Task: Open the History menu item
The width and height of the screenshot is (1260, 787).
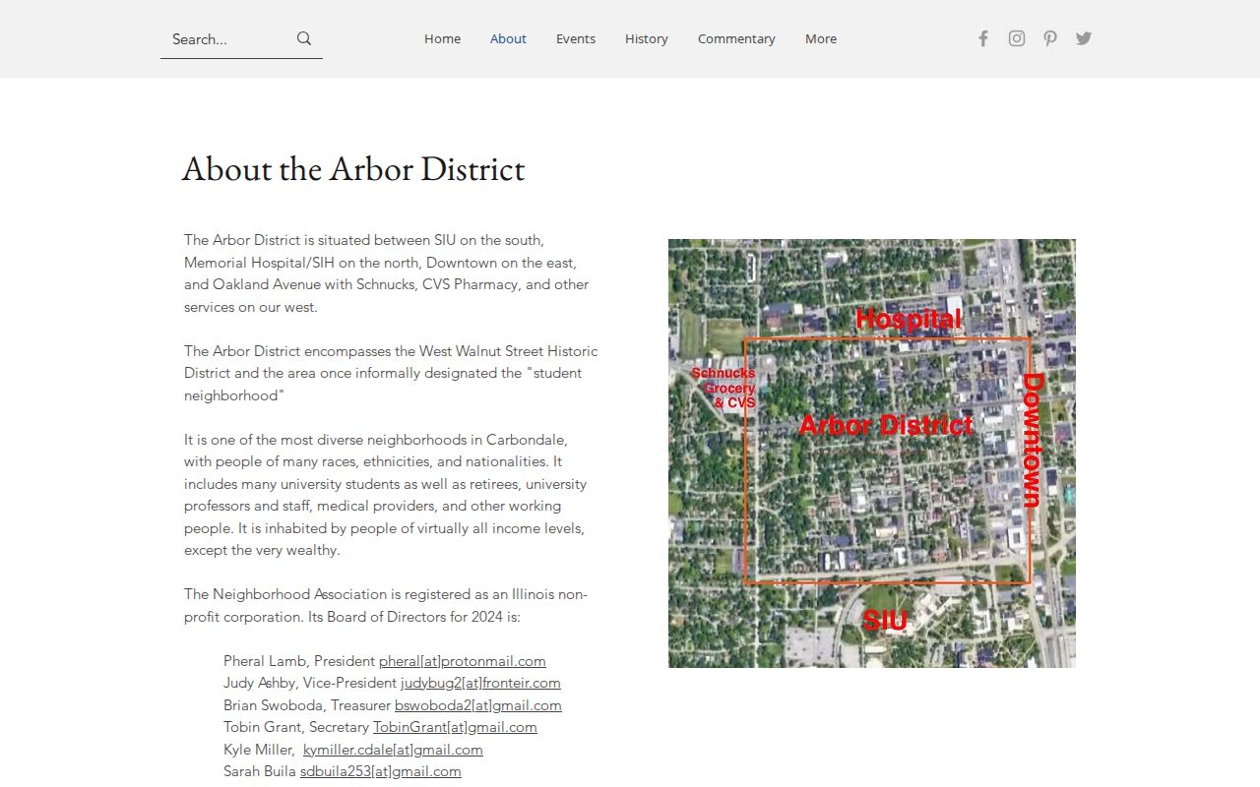Action: click(647, 38)
